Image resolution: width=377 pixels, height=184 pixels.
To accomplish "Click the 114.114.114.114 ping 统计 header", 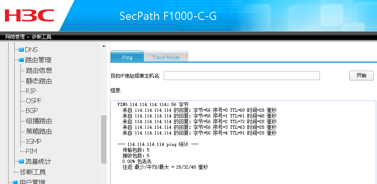I will pos(158,144).
